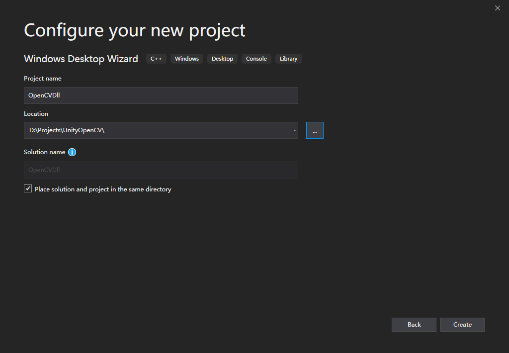Click the Project name text field
509x353 pixels.
161,95
